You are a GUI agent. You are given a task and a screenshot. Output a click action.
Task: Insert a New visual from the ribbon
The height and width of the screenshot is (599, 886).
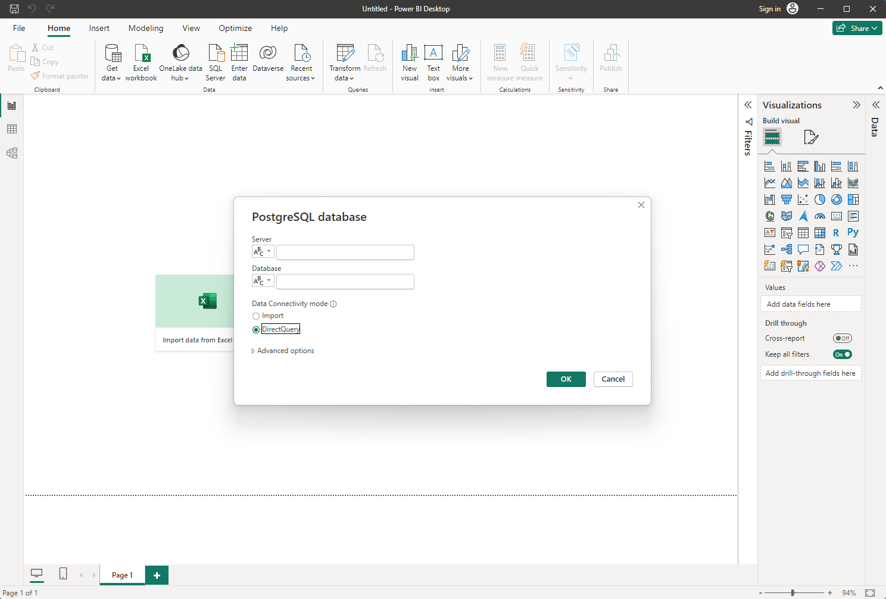click(410, 63)
